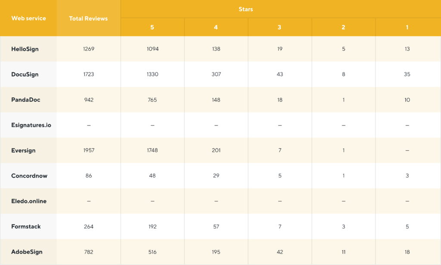The image size is (441, 265).
Task: Click the Web service column header
Action: (28, 19)
